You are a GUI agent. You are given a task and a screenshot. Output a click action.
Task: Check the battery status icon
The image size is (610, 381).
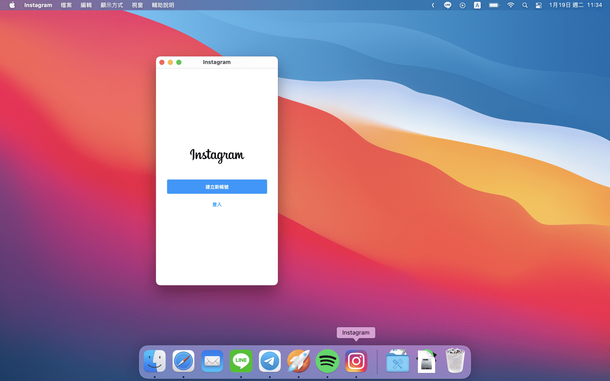(x=494, y=5)
